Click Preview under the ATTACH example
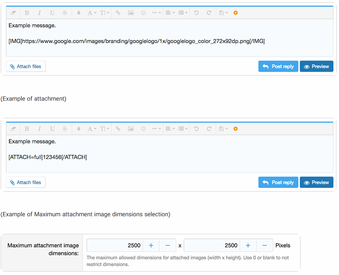339x275 pixels. pyautogui.click(x=317, y=182)
